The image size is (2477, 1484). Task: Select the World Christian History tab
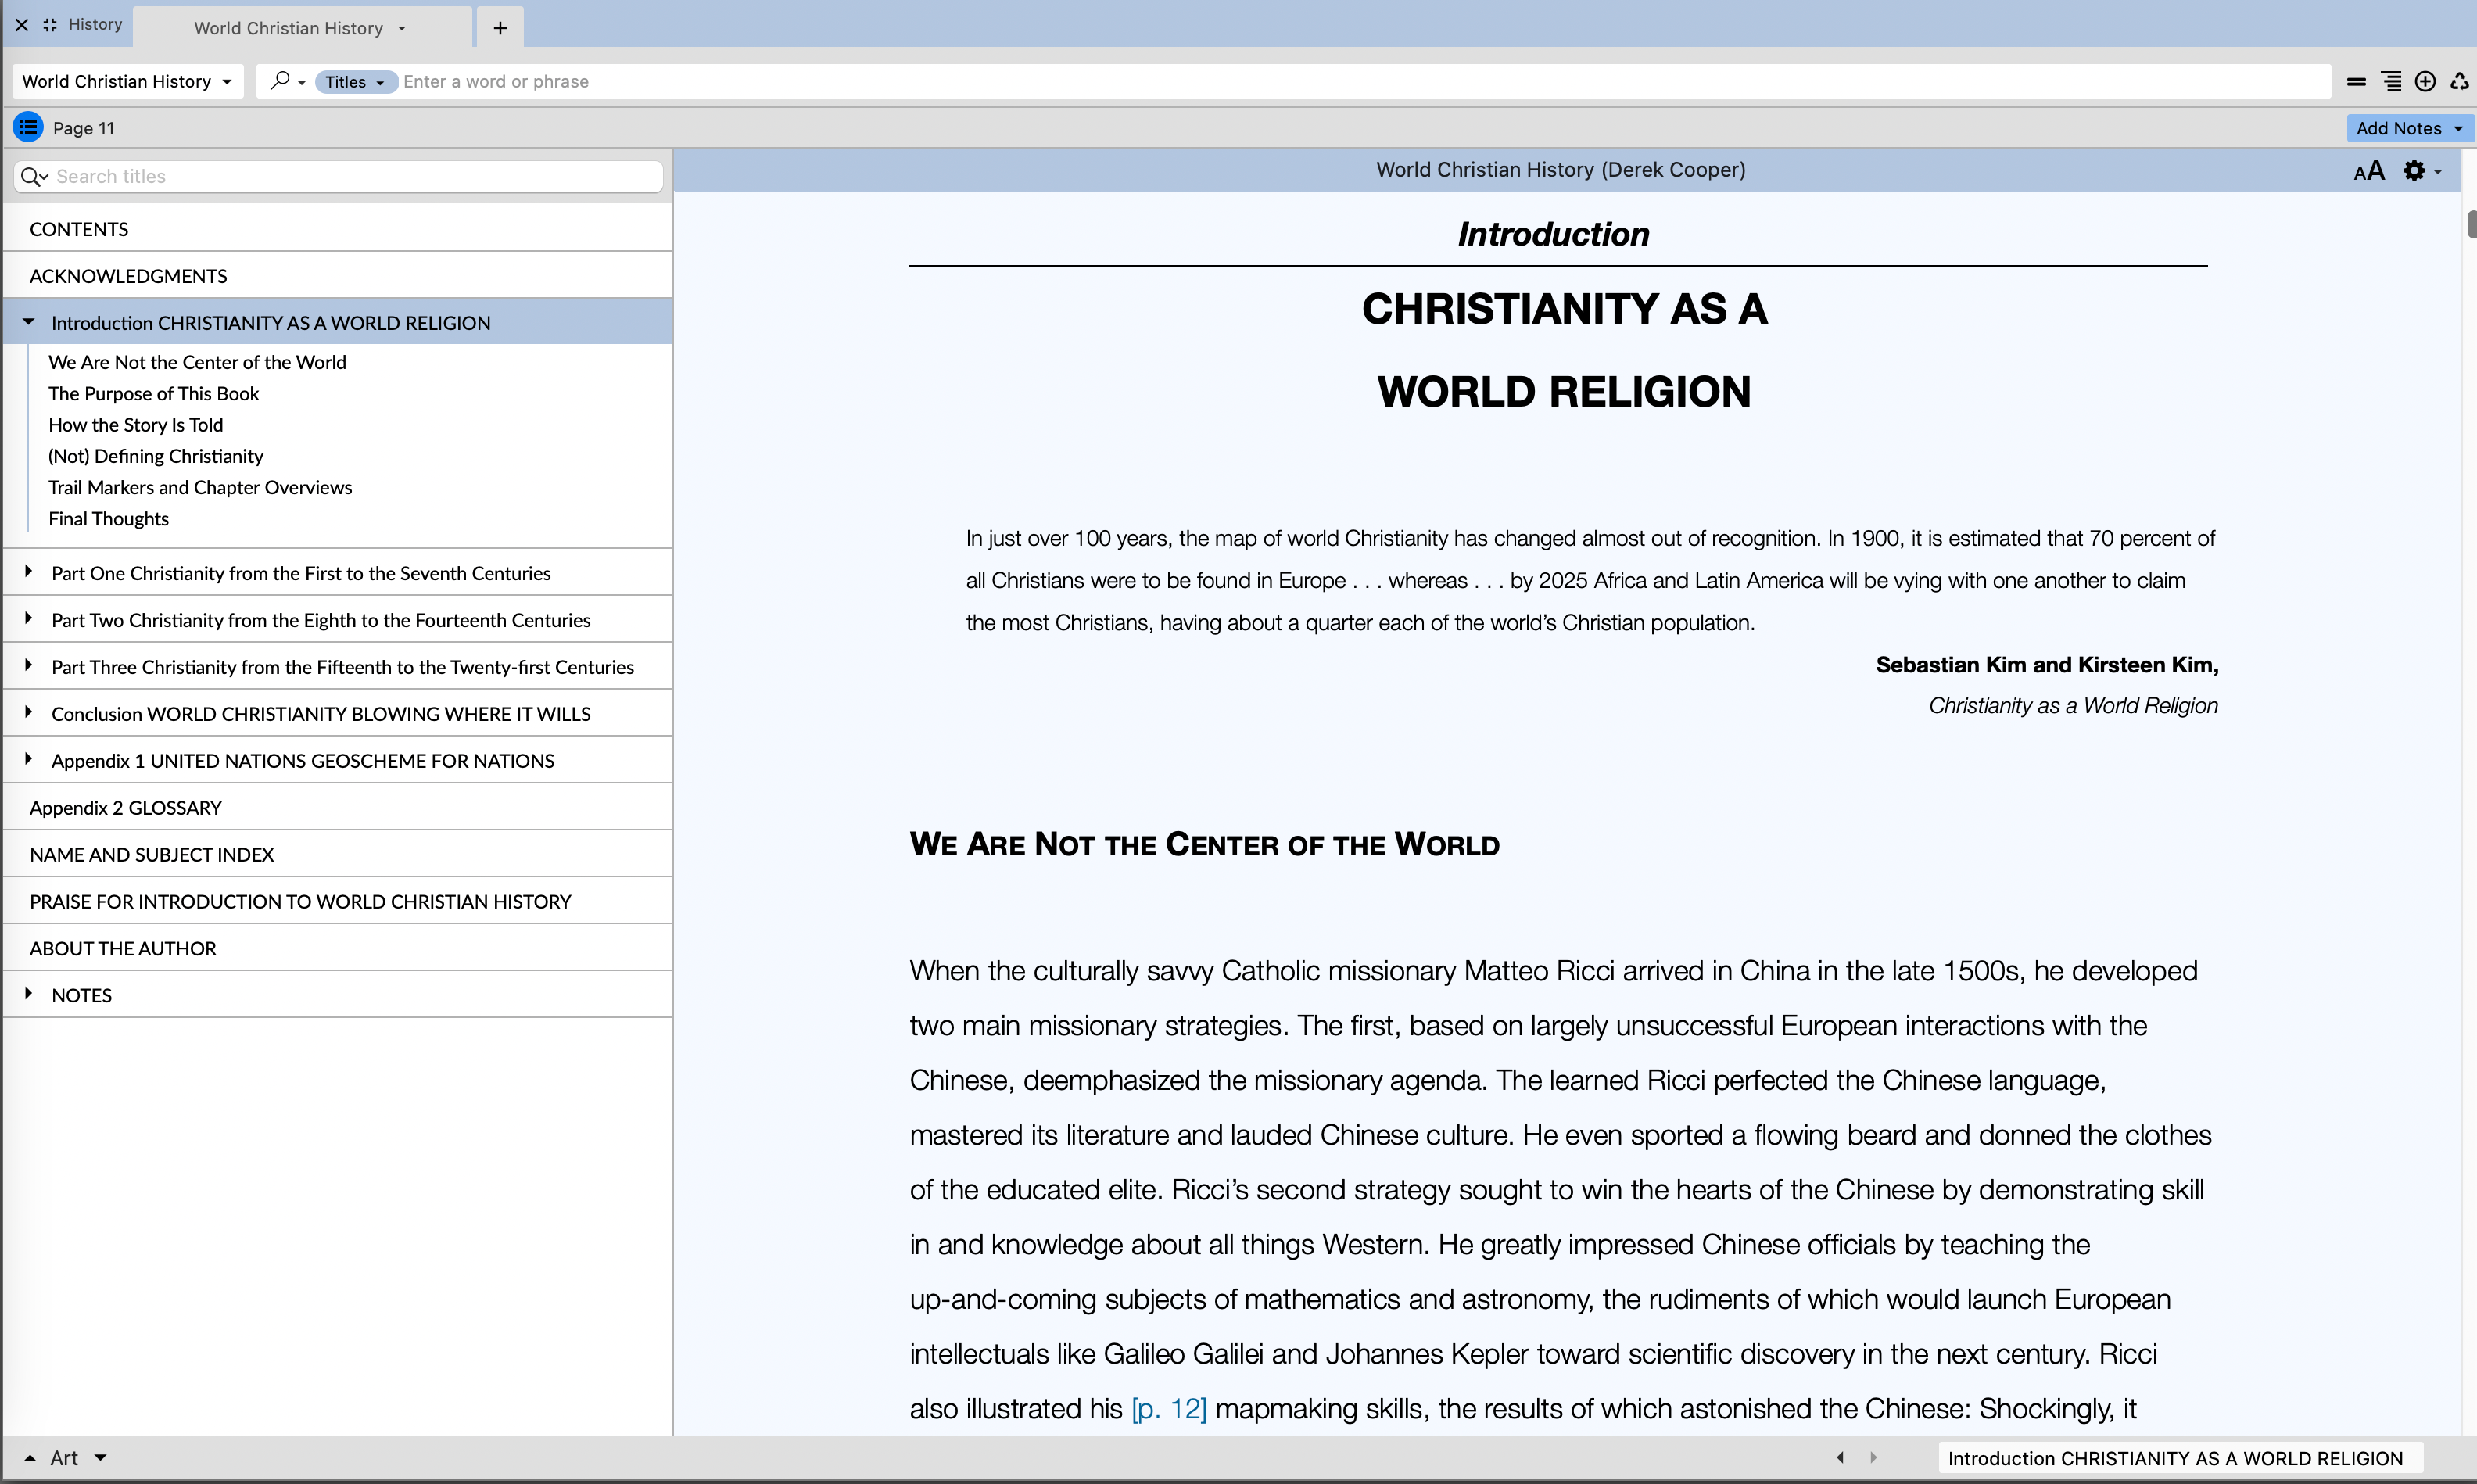[288, 28]
